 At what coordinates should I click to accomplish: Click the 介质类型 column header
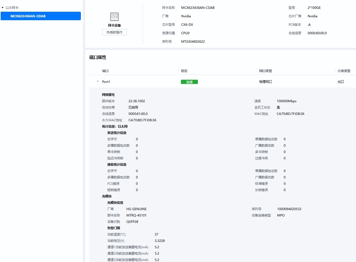[344, 71]
